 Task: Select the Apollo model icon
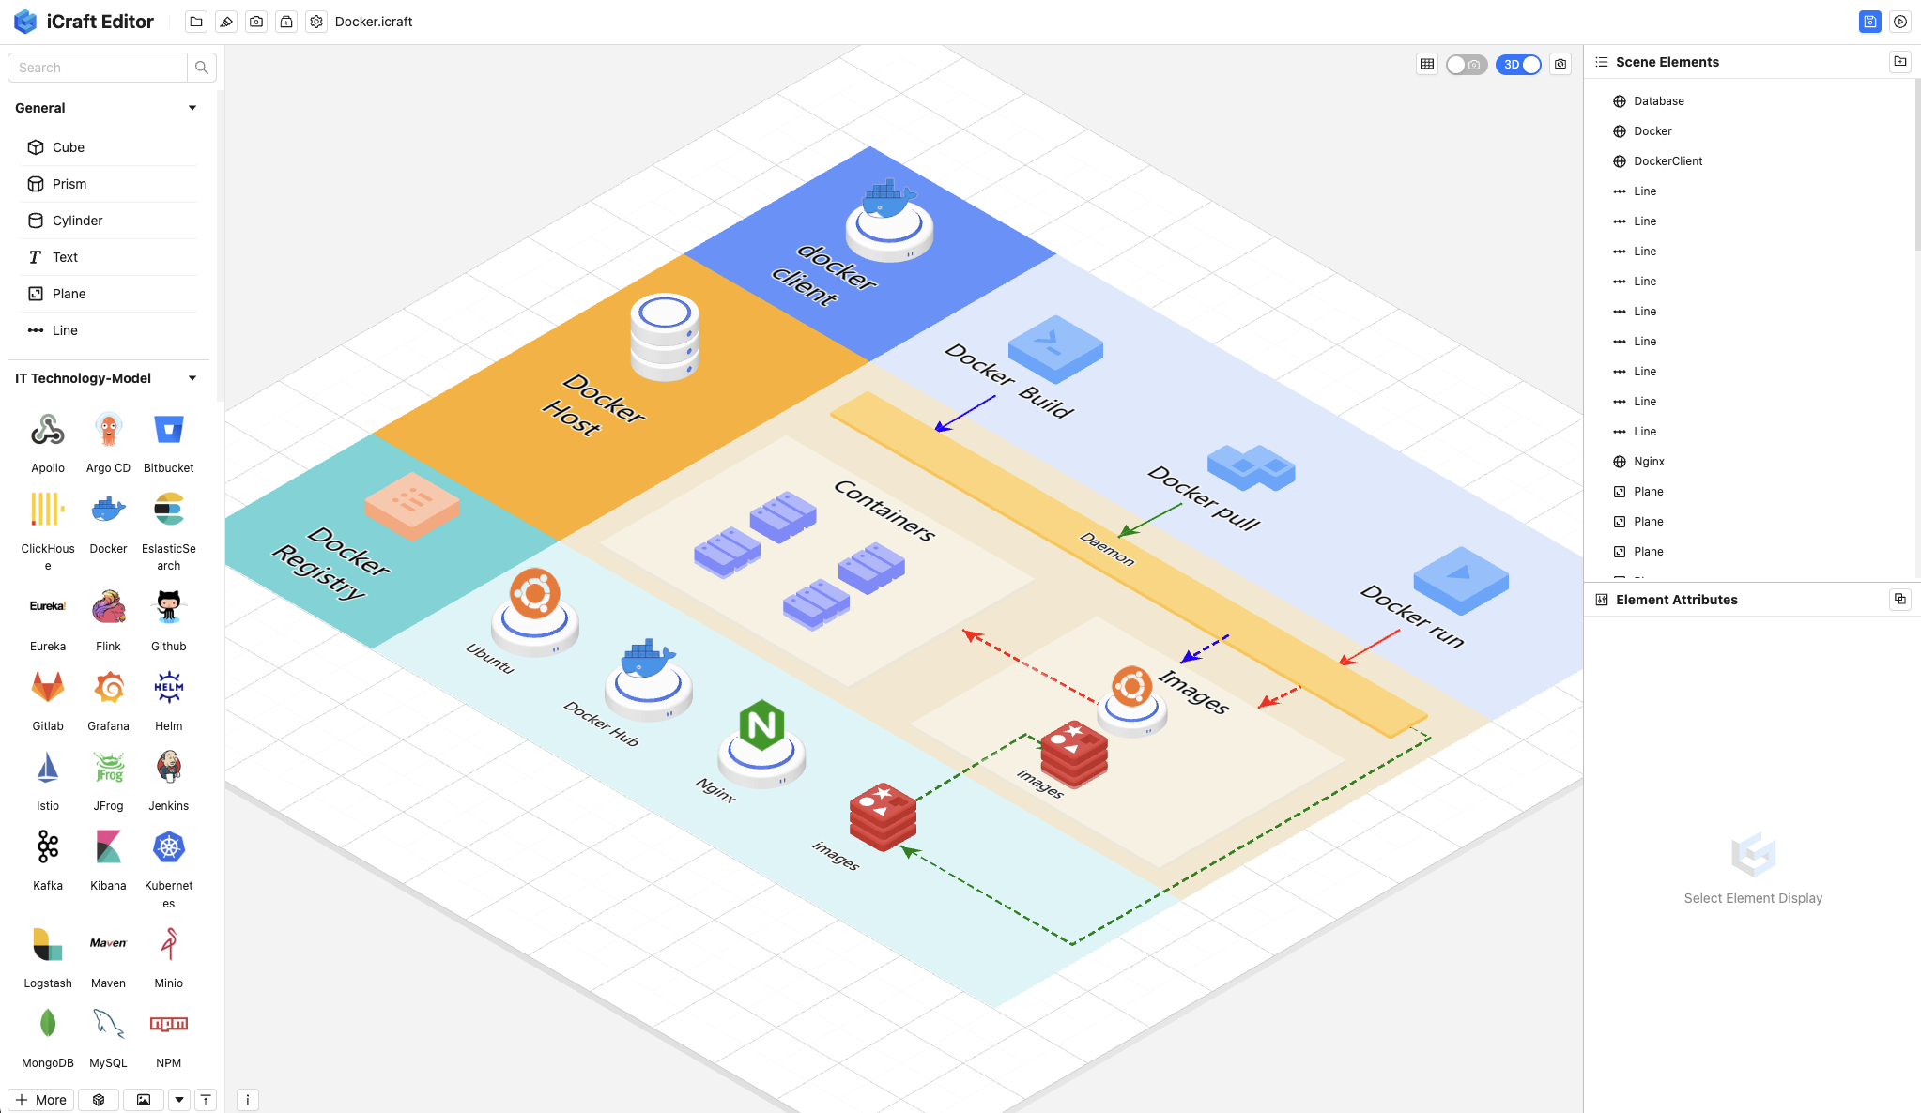(x=48, y=430)
